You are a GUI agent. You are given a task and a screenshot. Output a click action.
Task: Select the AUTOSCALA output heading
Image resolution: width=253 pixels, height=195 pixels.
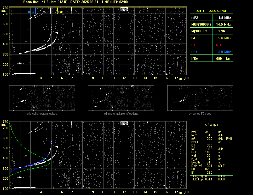(211, 11)
